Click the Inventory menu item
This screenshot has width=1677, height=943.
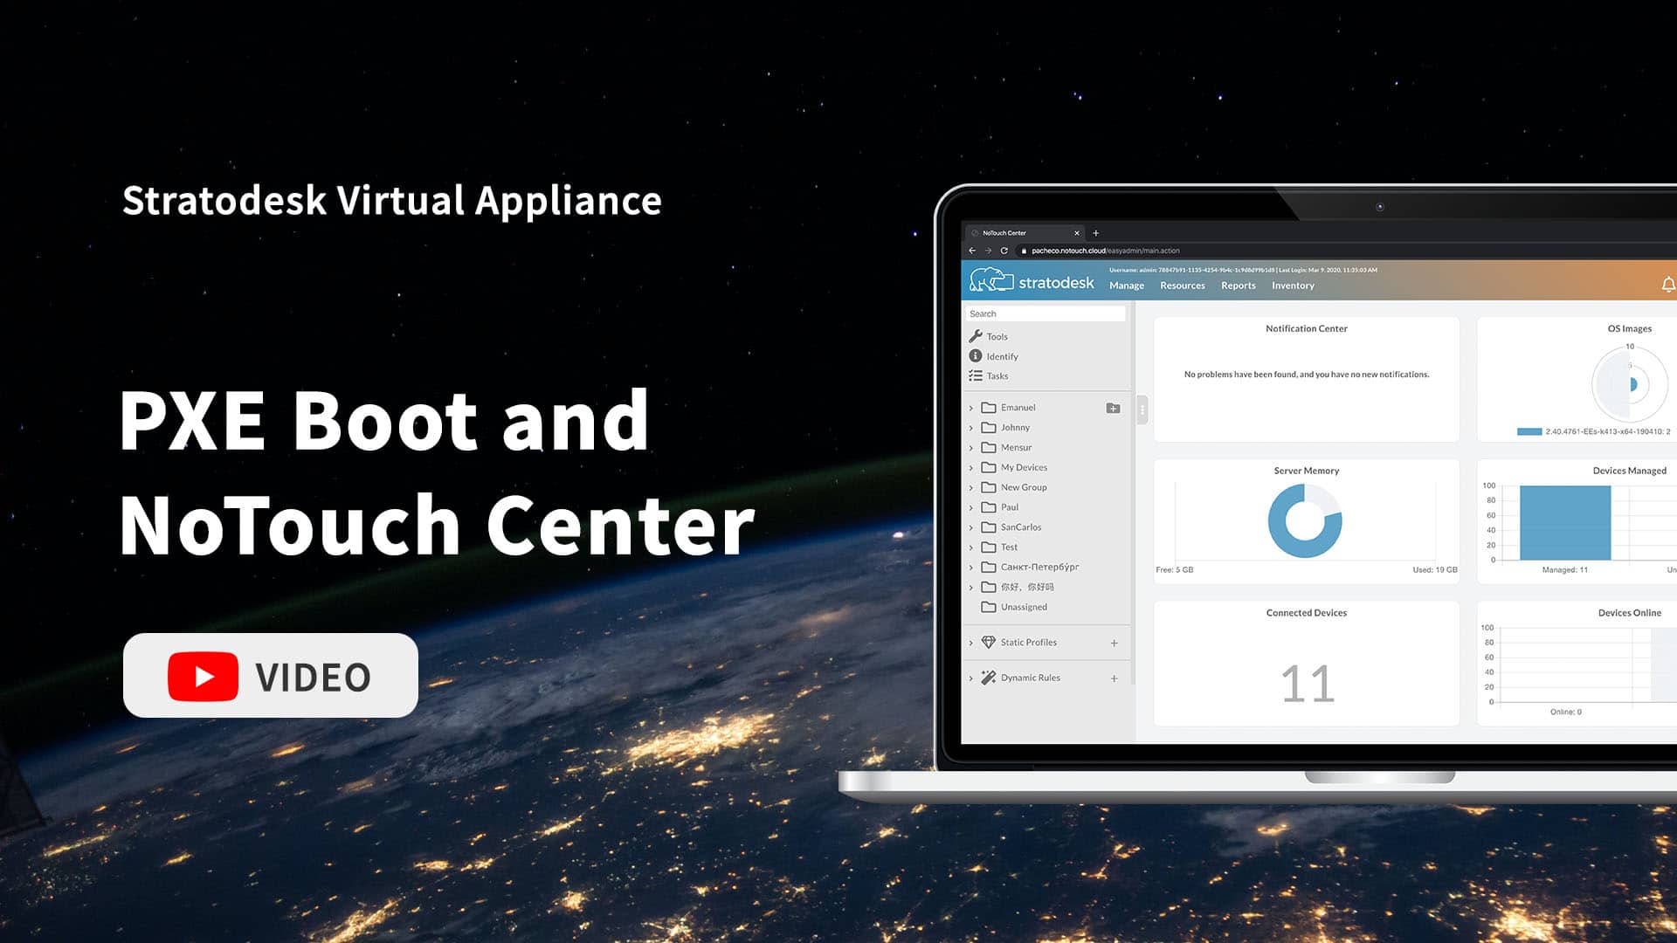(1294, 286)
